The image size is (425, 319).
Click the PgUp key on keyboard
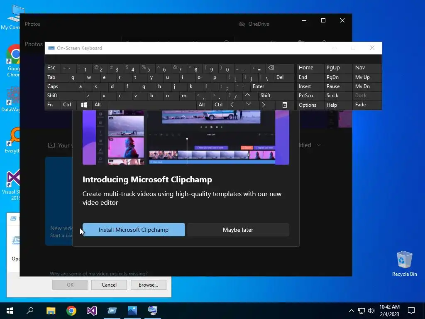pyautogui.click(x=337, y=68)
